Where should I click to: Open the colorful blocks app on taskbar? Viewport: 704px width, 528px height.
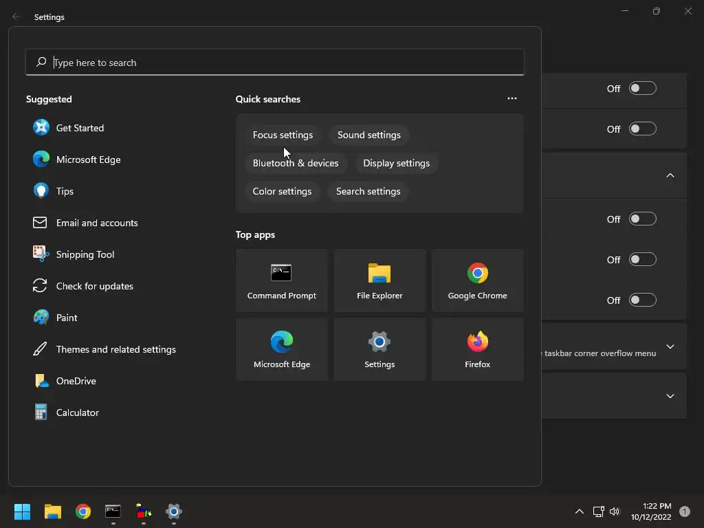pyautogui.click(x=143, y=511)
